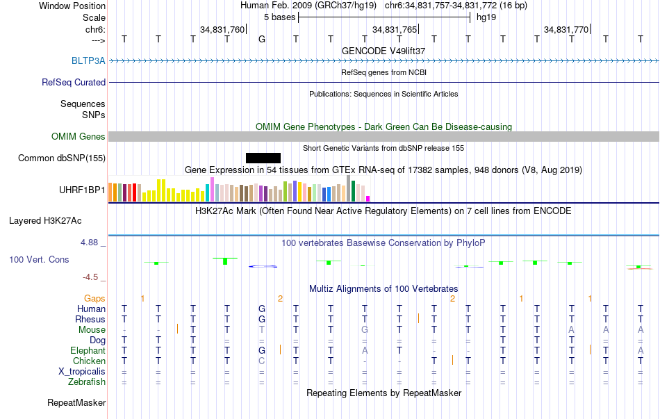Click the Layered H3K27Ac track label
The image size is (660, 419).
click(x=45, y=221)
